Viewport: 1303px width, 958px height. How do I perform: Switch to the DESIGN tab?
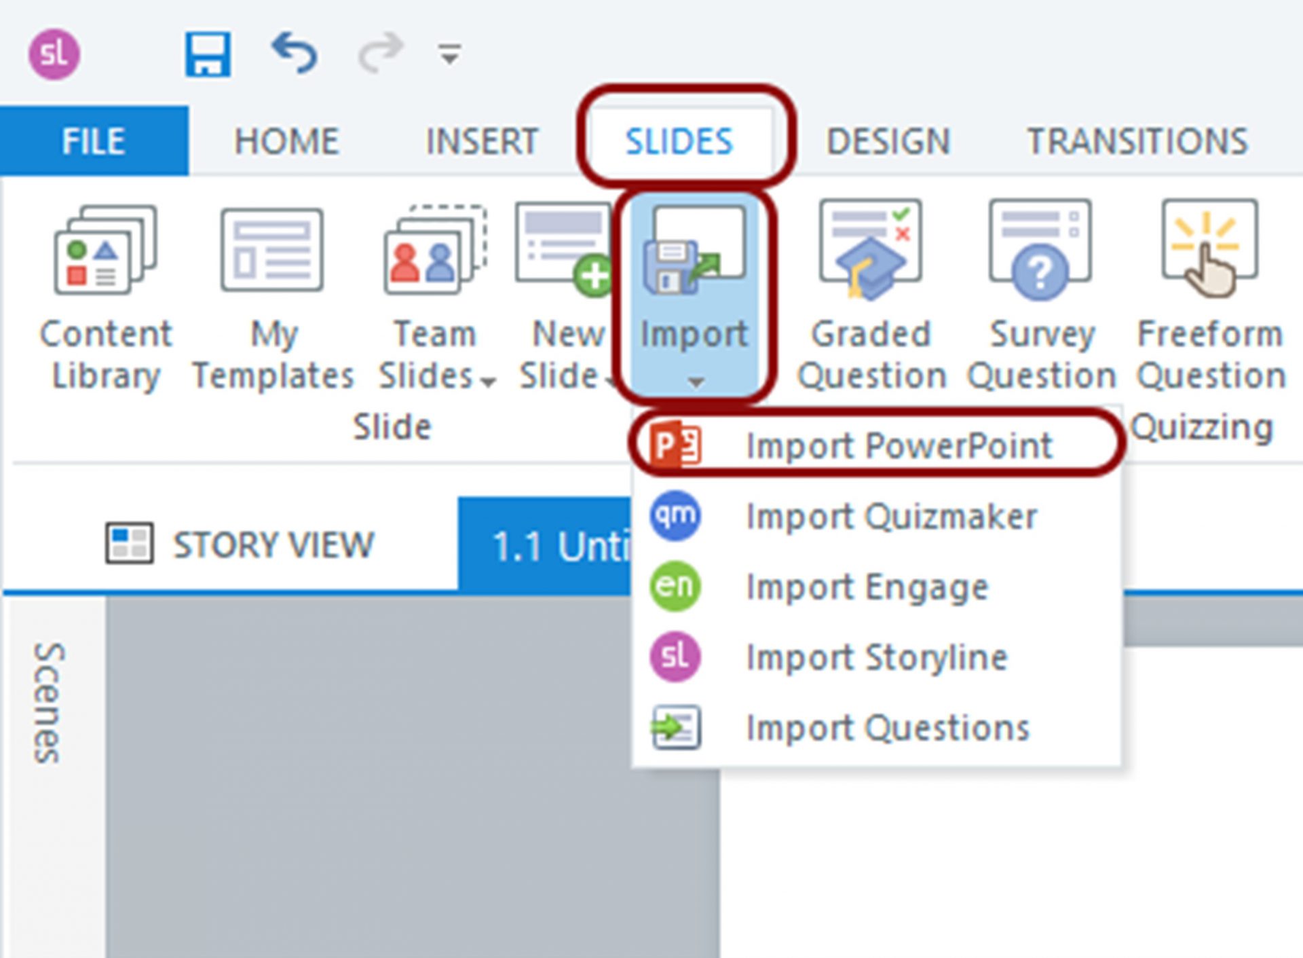889,141
